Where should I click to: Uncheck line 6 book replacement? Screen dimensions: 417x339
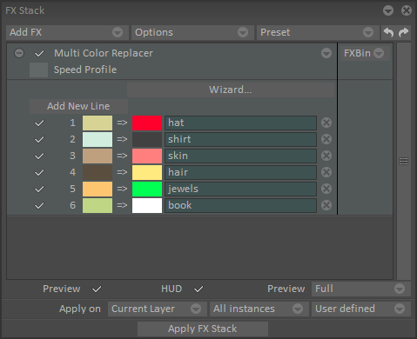point(39,205)
